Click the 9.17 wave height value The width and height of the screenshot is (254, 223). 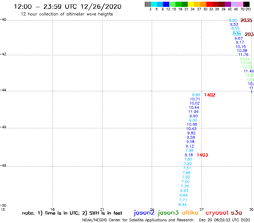click(240, 42)
